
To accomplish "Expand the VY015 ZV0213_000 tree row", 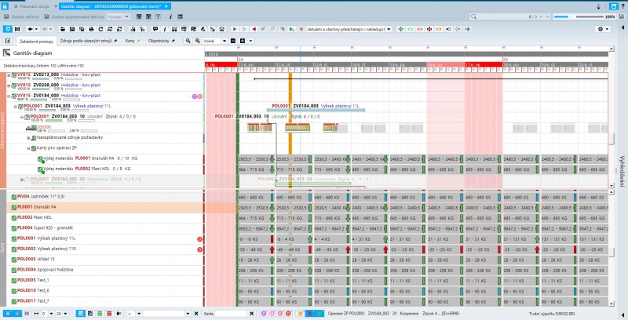I will (9, 75).
